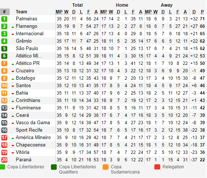Sort by the points P column header
The width and height of the screenshot is (207, 178).
[x=202, y=12]
